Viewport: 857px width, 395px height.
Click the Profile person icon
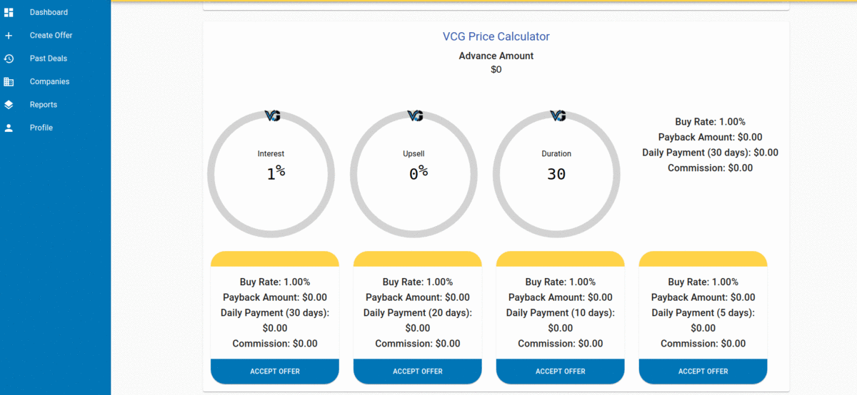(x=9, y=128)
